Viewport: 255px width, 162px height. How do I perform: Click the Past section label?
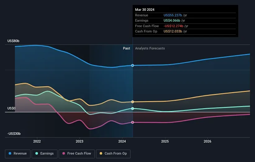point(126,48)
